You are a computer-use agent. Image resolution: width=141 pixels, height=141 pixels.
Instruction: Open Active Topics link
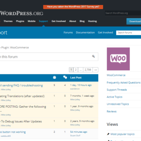(x=114, y=97)
